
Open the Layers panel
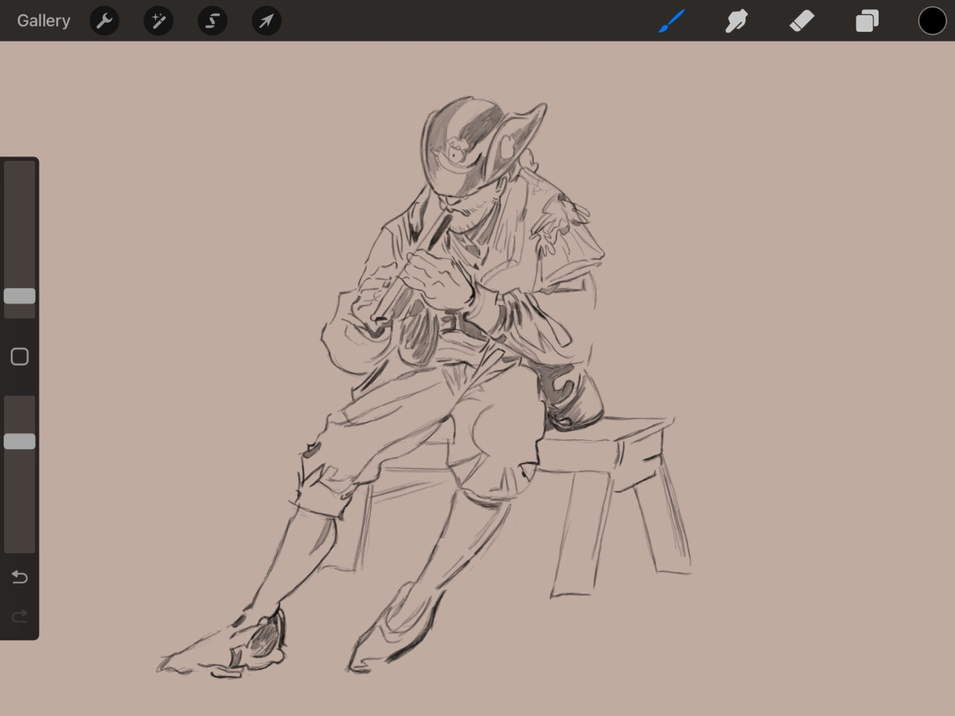[x=867, y=21]
